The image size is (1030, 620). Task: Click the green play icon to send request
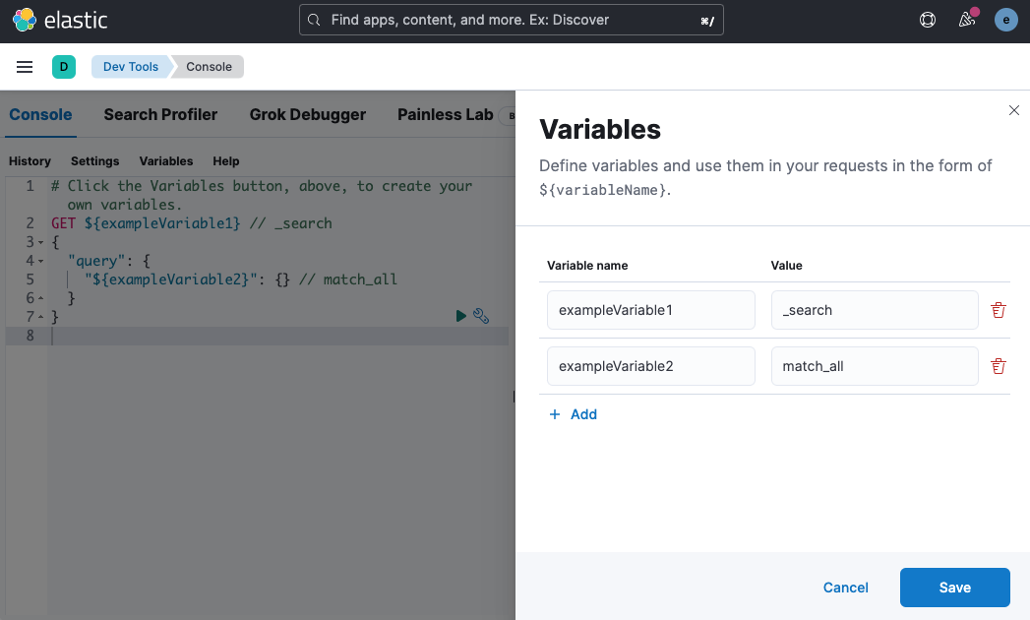click(x=460, y=315)
